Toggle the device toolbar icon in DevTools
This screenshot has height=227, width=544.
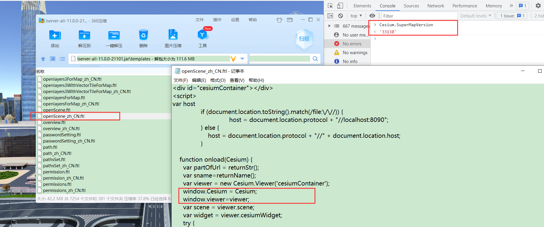tap(340, 6)
